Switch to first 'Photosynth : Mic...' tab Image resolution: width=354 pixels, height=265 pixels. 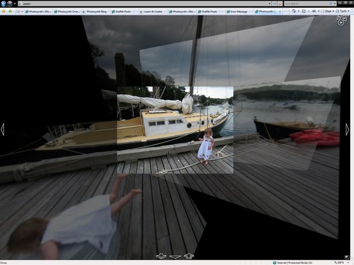tap(38, 12)
